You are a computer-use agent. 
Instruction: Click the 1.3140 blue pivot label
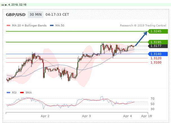click(x=158, y=54)
